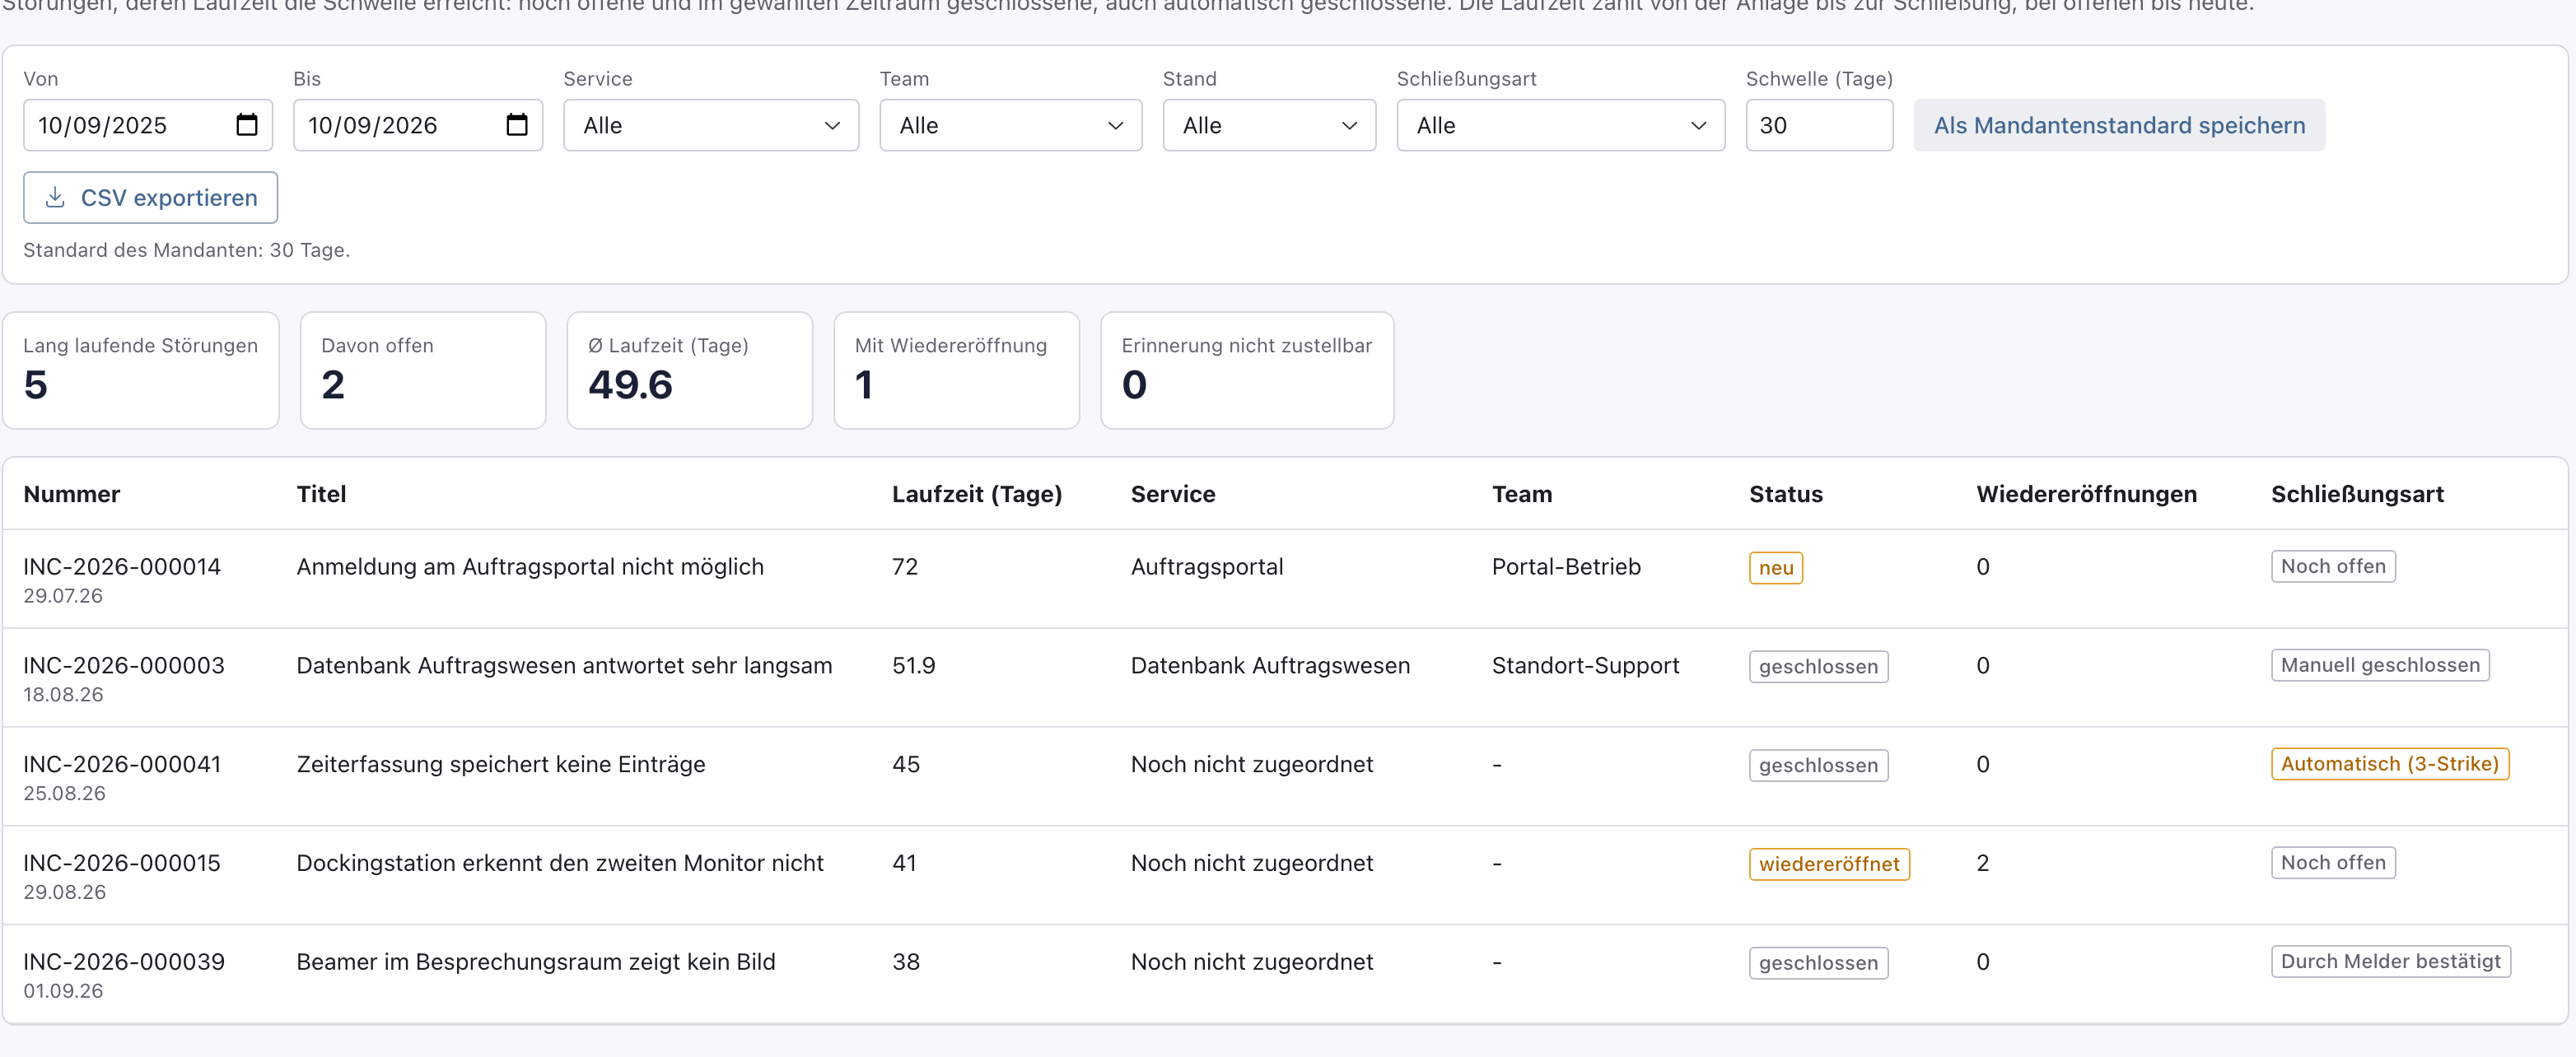Click the Bis date value 10/09/2026

click(372, 125)
